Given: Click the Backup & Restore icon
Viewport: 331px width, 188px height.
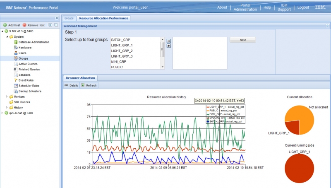Looking at the screenshot, I should coord(16,91).
